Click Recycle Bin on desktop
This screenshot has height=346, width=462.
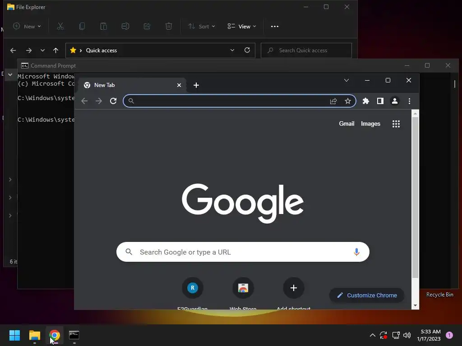439,295
